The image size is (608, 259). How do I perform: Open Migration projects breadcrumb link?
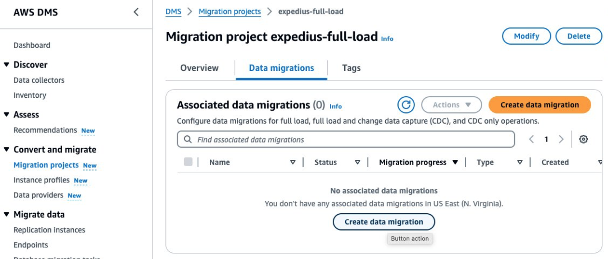(x=230, y=12)
